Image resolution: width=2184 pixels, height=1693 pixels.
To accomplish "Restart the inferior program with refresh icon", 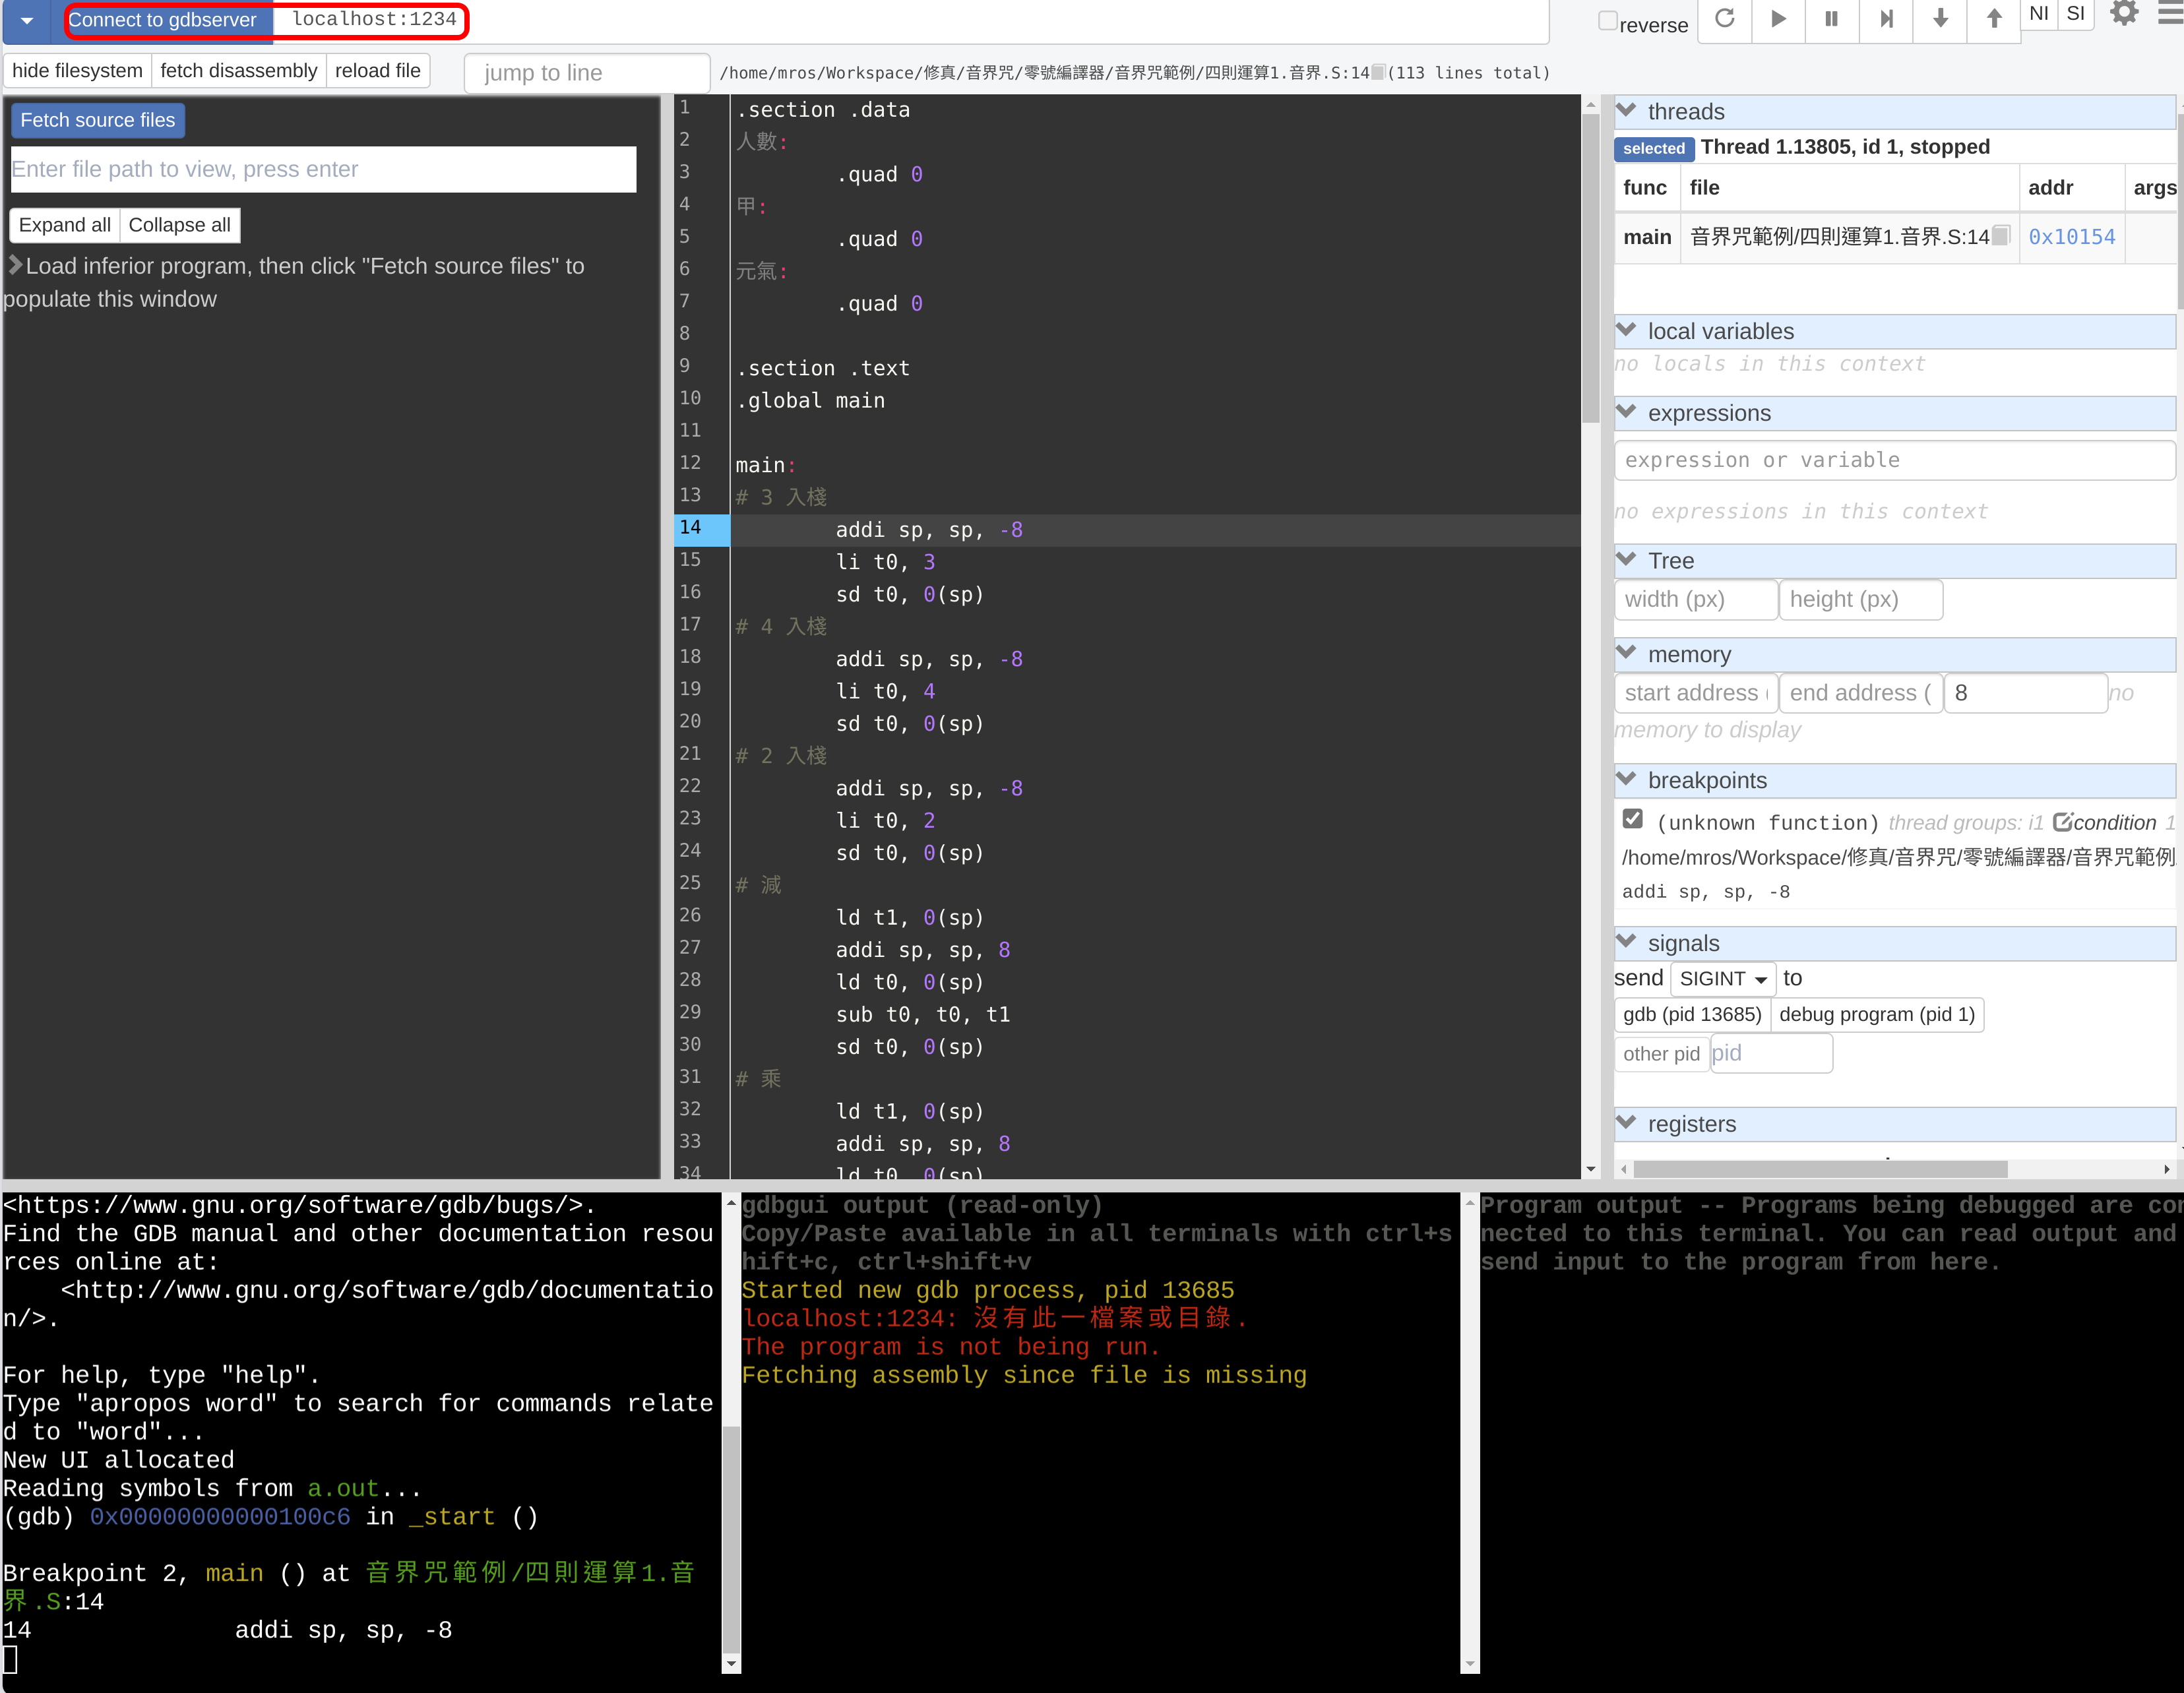I will [1725, 20].
